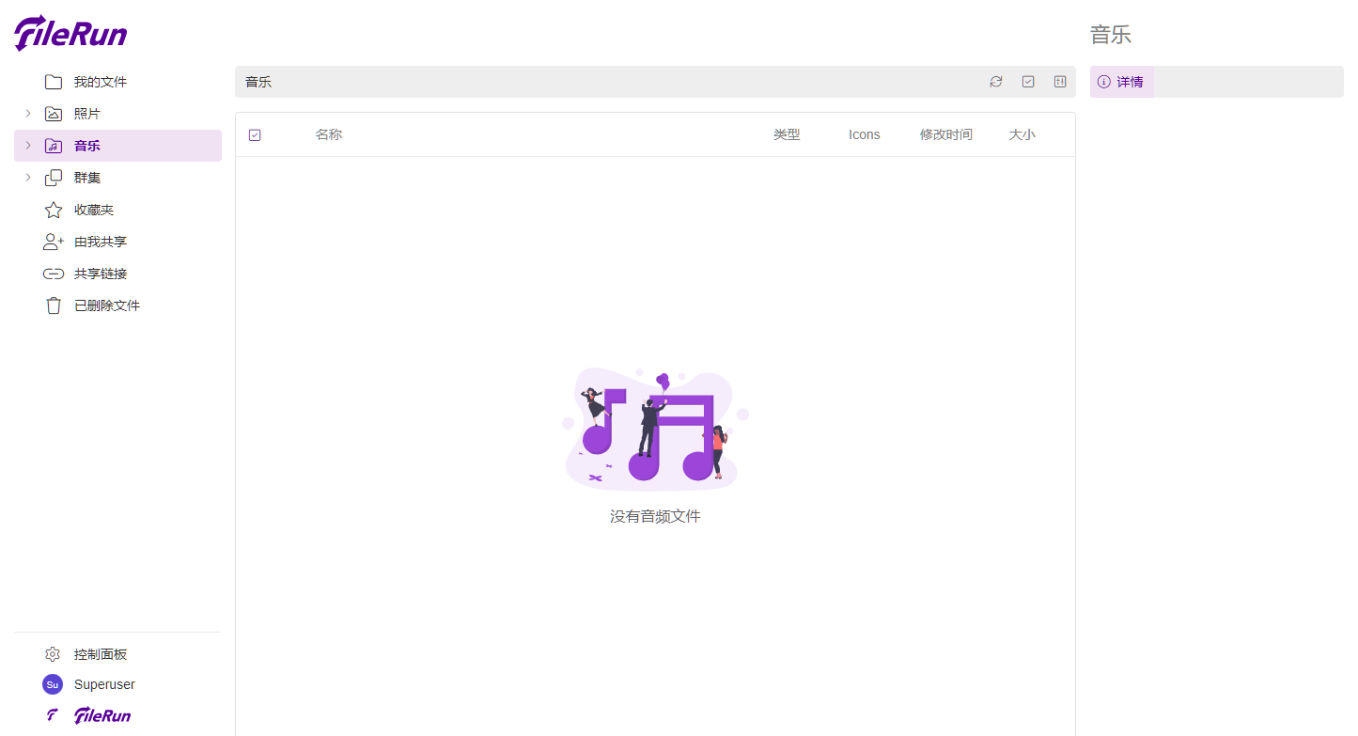The width and height of the screenshot is (1358, 736).
Task: Click the refresh icon in the toolbar
Action: (x=996, y=82)
